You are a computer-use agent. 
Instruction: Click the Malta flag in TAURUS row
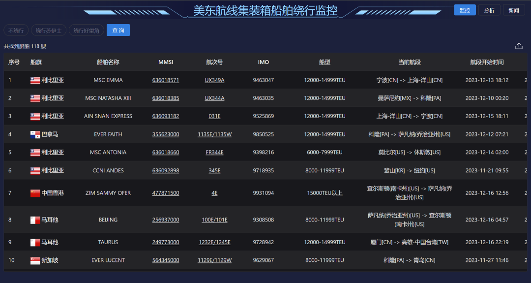click(35, 242)
